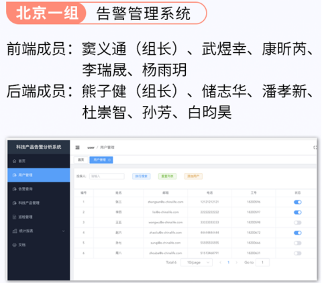The height and width of the screenshot is (283, 322).
Task: Switch to the 首页 page tab
Action: 81,160
